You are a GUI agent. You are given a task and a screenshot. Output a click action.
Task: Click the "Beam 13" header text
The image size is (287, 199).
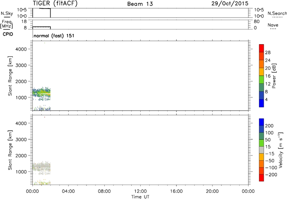pyautogui.click(x=140, y=4)
